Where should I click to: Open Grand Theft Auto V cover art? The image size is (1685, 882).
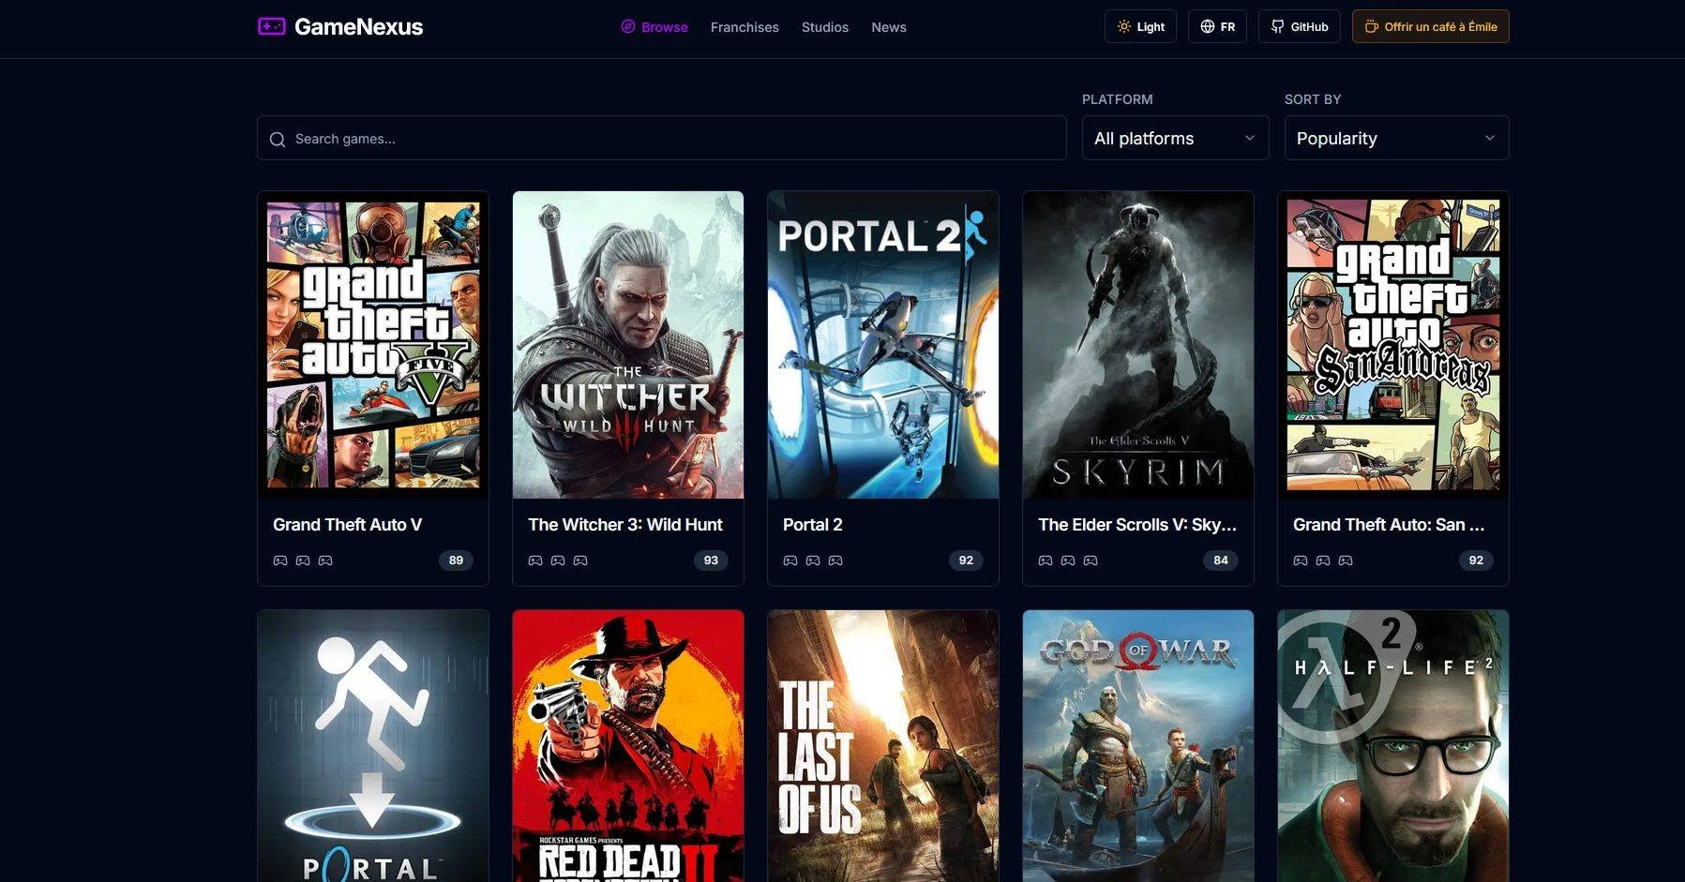[x=373, y=345]
